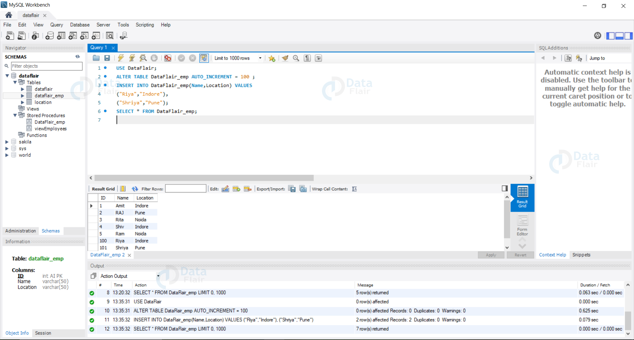Open the Database menu
Image resolution: width=634 pixels, height=340 pixels.
[80, 25]
